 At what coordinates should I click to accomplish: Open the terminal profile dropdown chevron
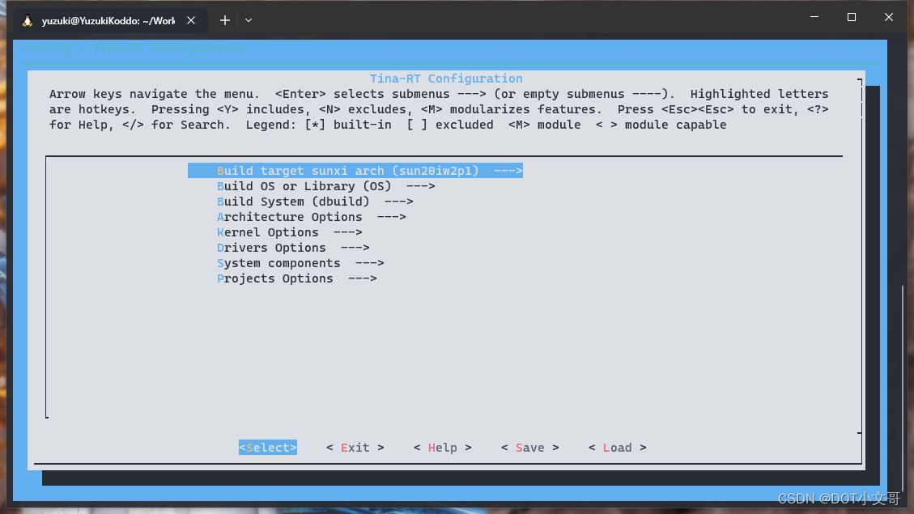point(249,20)
